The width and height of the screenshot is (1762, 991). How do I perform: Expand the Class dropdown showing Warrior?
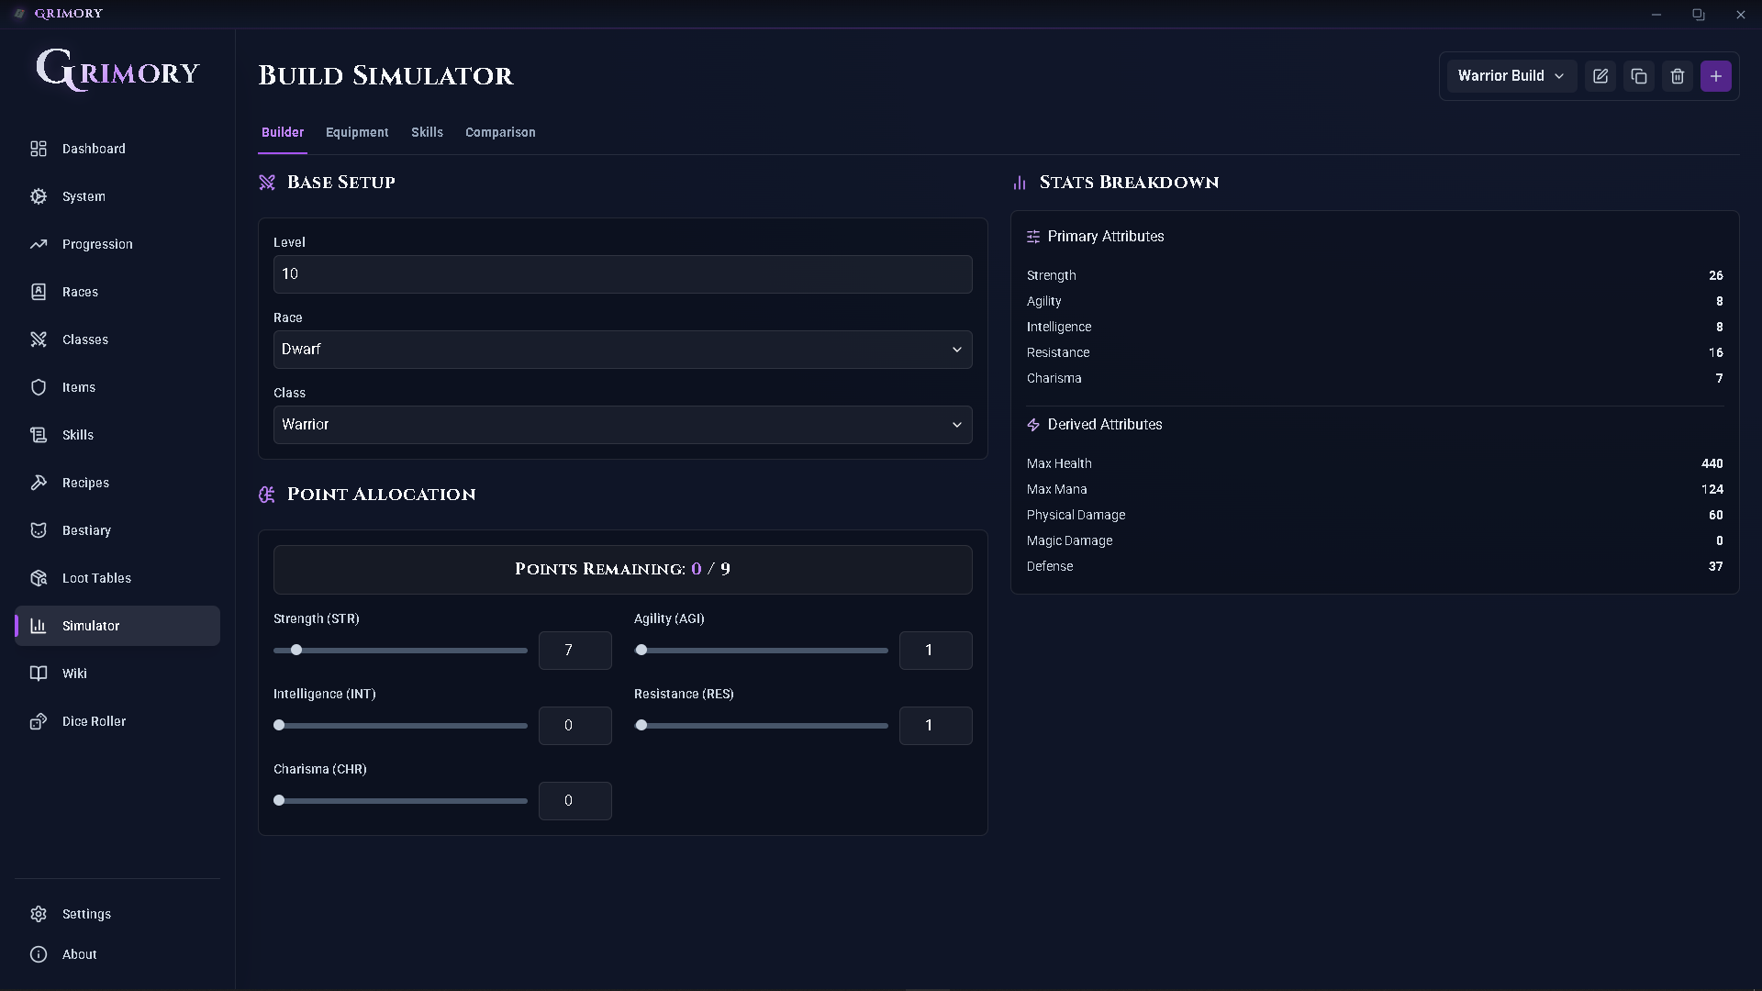622,425
